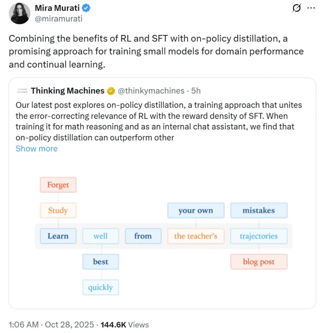Click the red 'Forget' box in diagram

(x=58, y=185)
